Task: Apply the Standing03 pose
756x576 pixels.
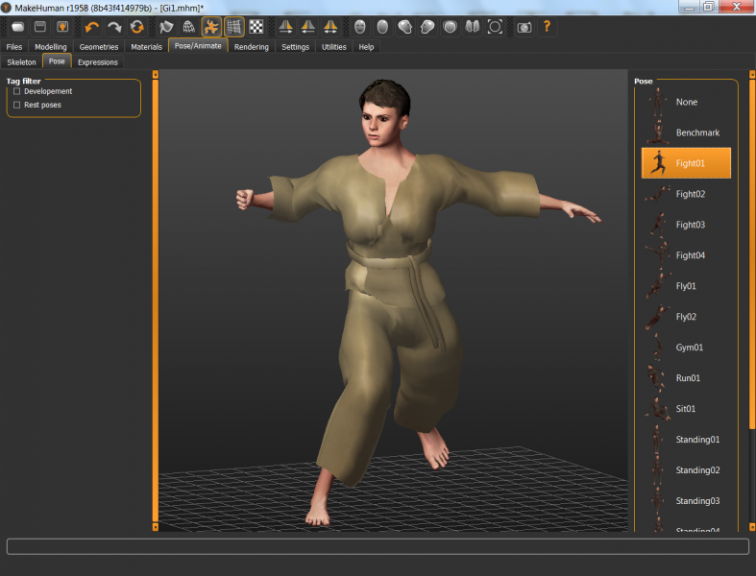Action: pyautogui.click(x=686, y=501)
